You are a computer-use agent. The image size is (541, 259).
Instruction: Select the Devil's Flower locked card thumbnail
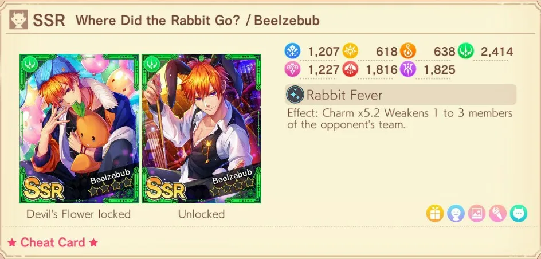(79, 128)
